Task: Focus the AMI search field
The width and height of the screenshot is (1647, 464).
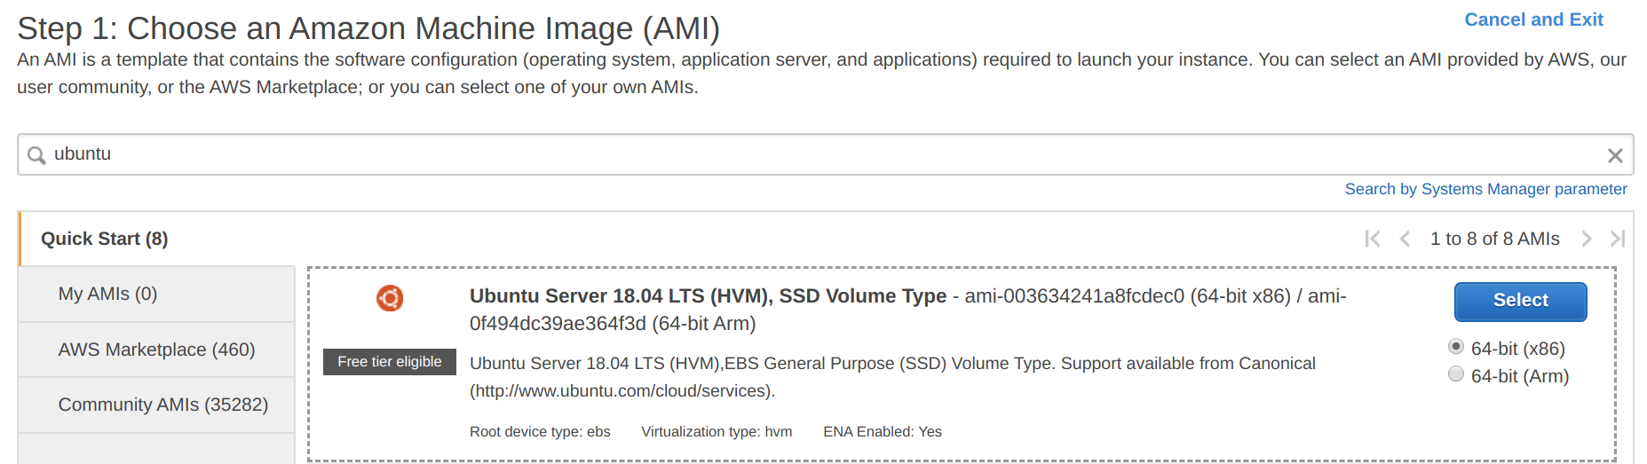Action: [825, 154]
